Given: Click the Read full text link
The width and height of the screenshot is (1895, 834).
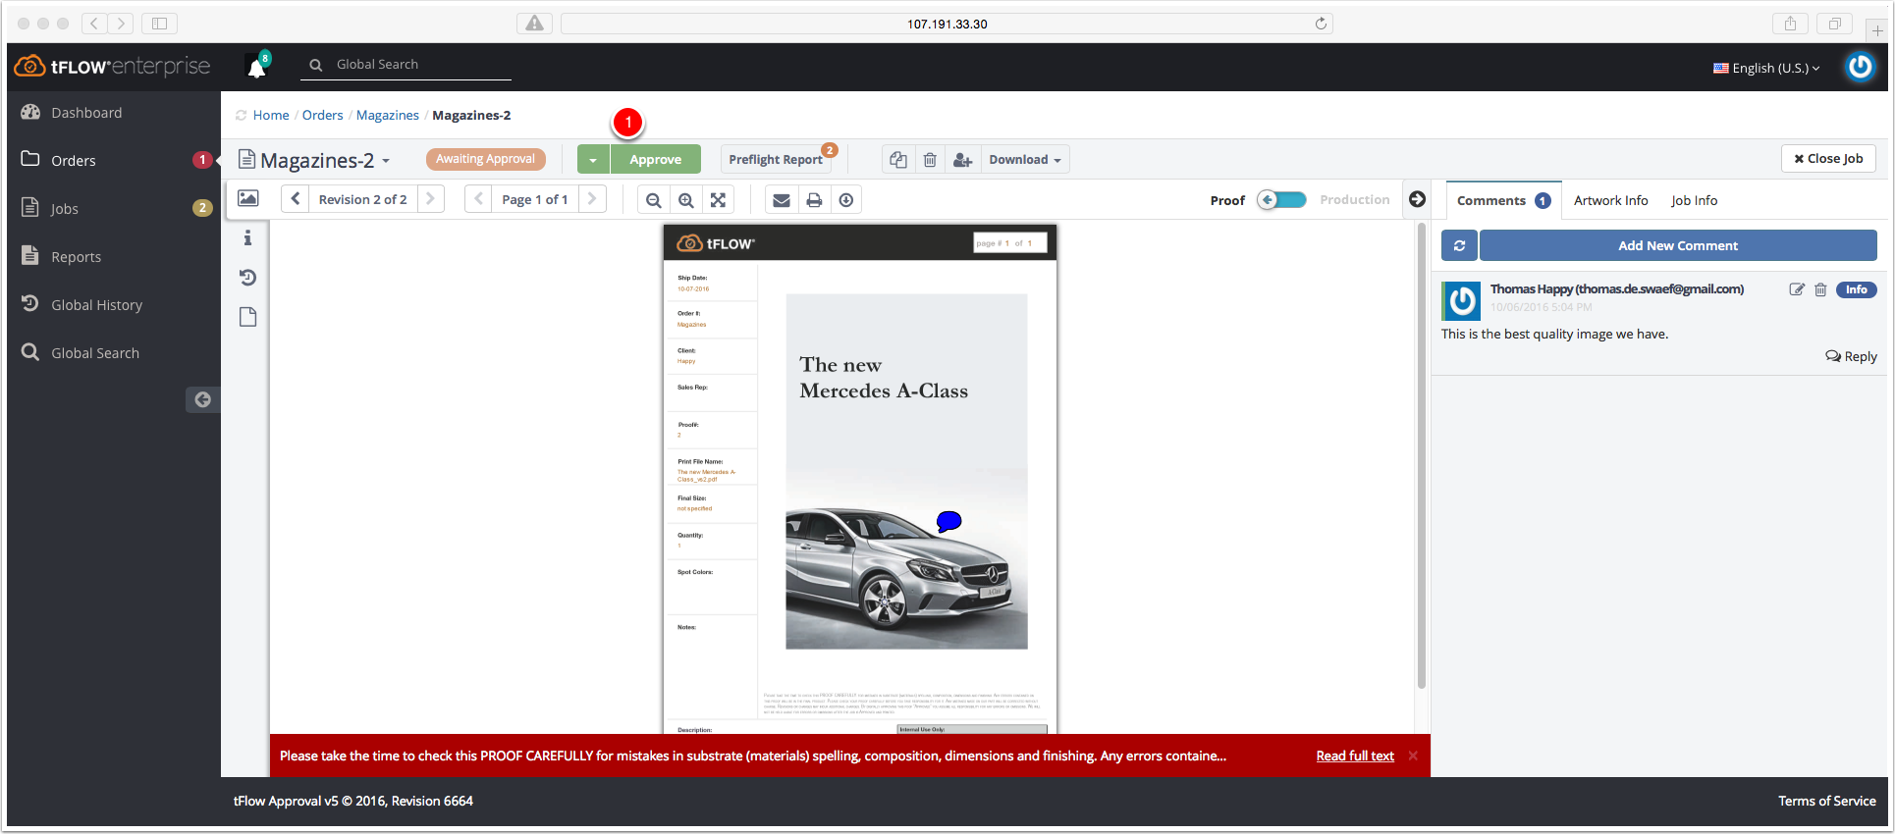Looking at the screenshot, I should click(x=1355, y=756).
